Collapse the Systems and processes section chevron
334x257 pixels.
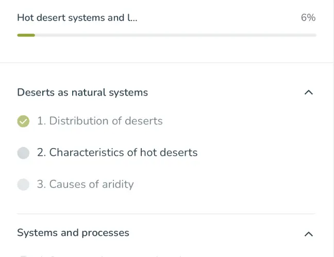point(308,234)
